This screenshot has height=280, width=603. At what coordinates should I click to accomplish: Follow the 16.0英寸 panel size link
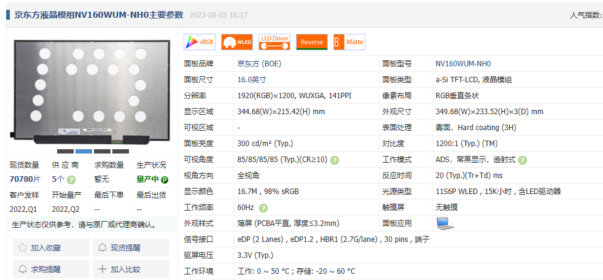[x=252, y=80]
